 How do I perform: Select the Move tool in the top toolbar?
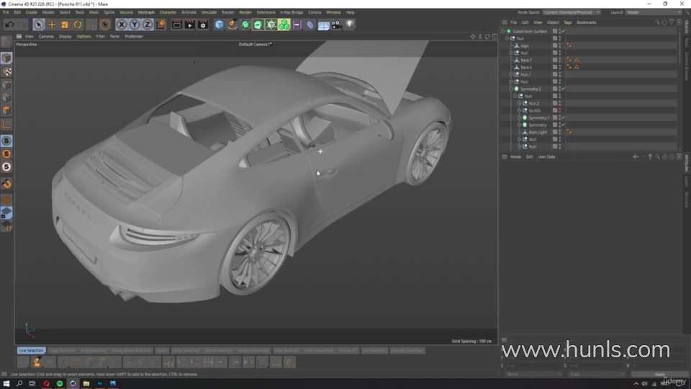click(52, 24)
